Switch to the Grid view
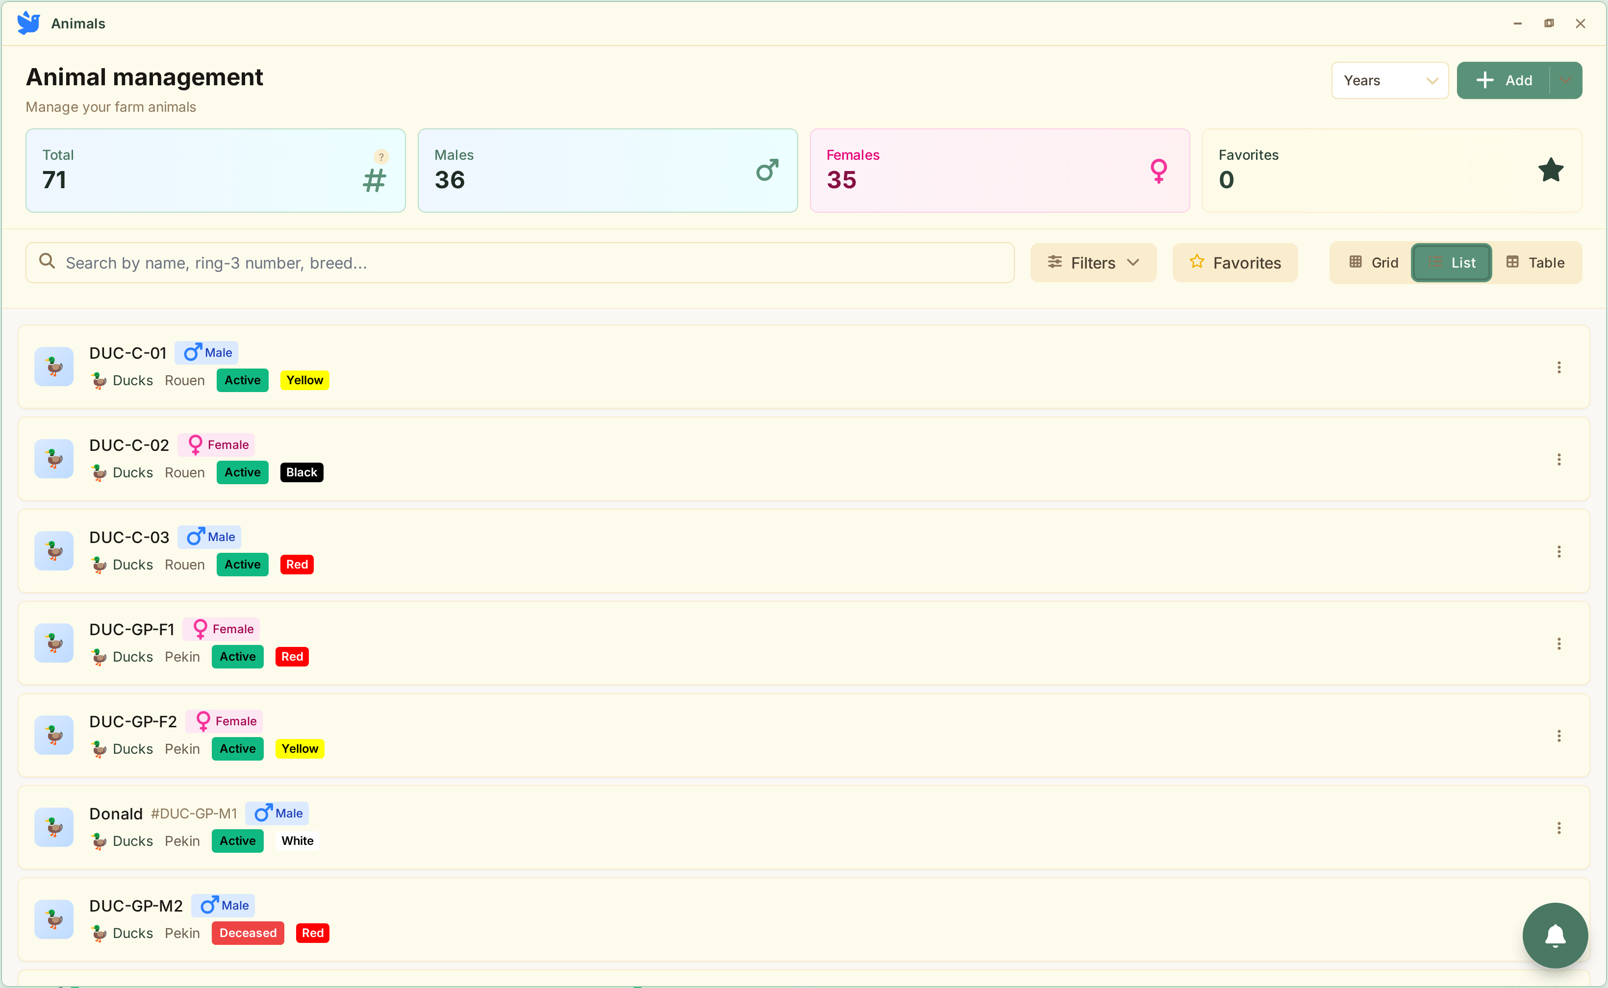 (x=1373, y=263)
